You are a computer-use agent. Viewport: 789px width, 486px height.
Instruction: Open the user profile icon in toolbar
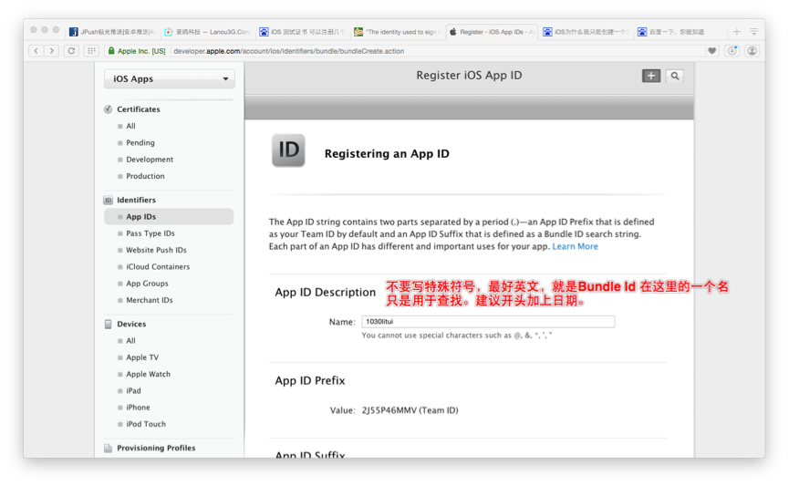[x=752, y=51]
